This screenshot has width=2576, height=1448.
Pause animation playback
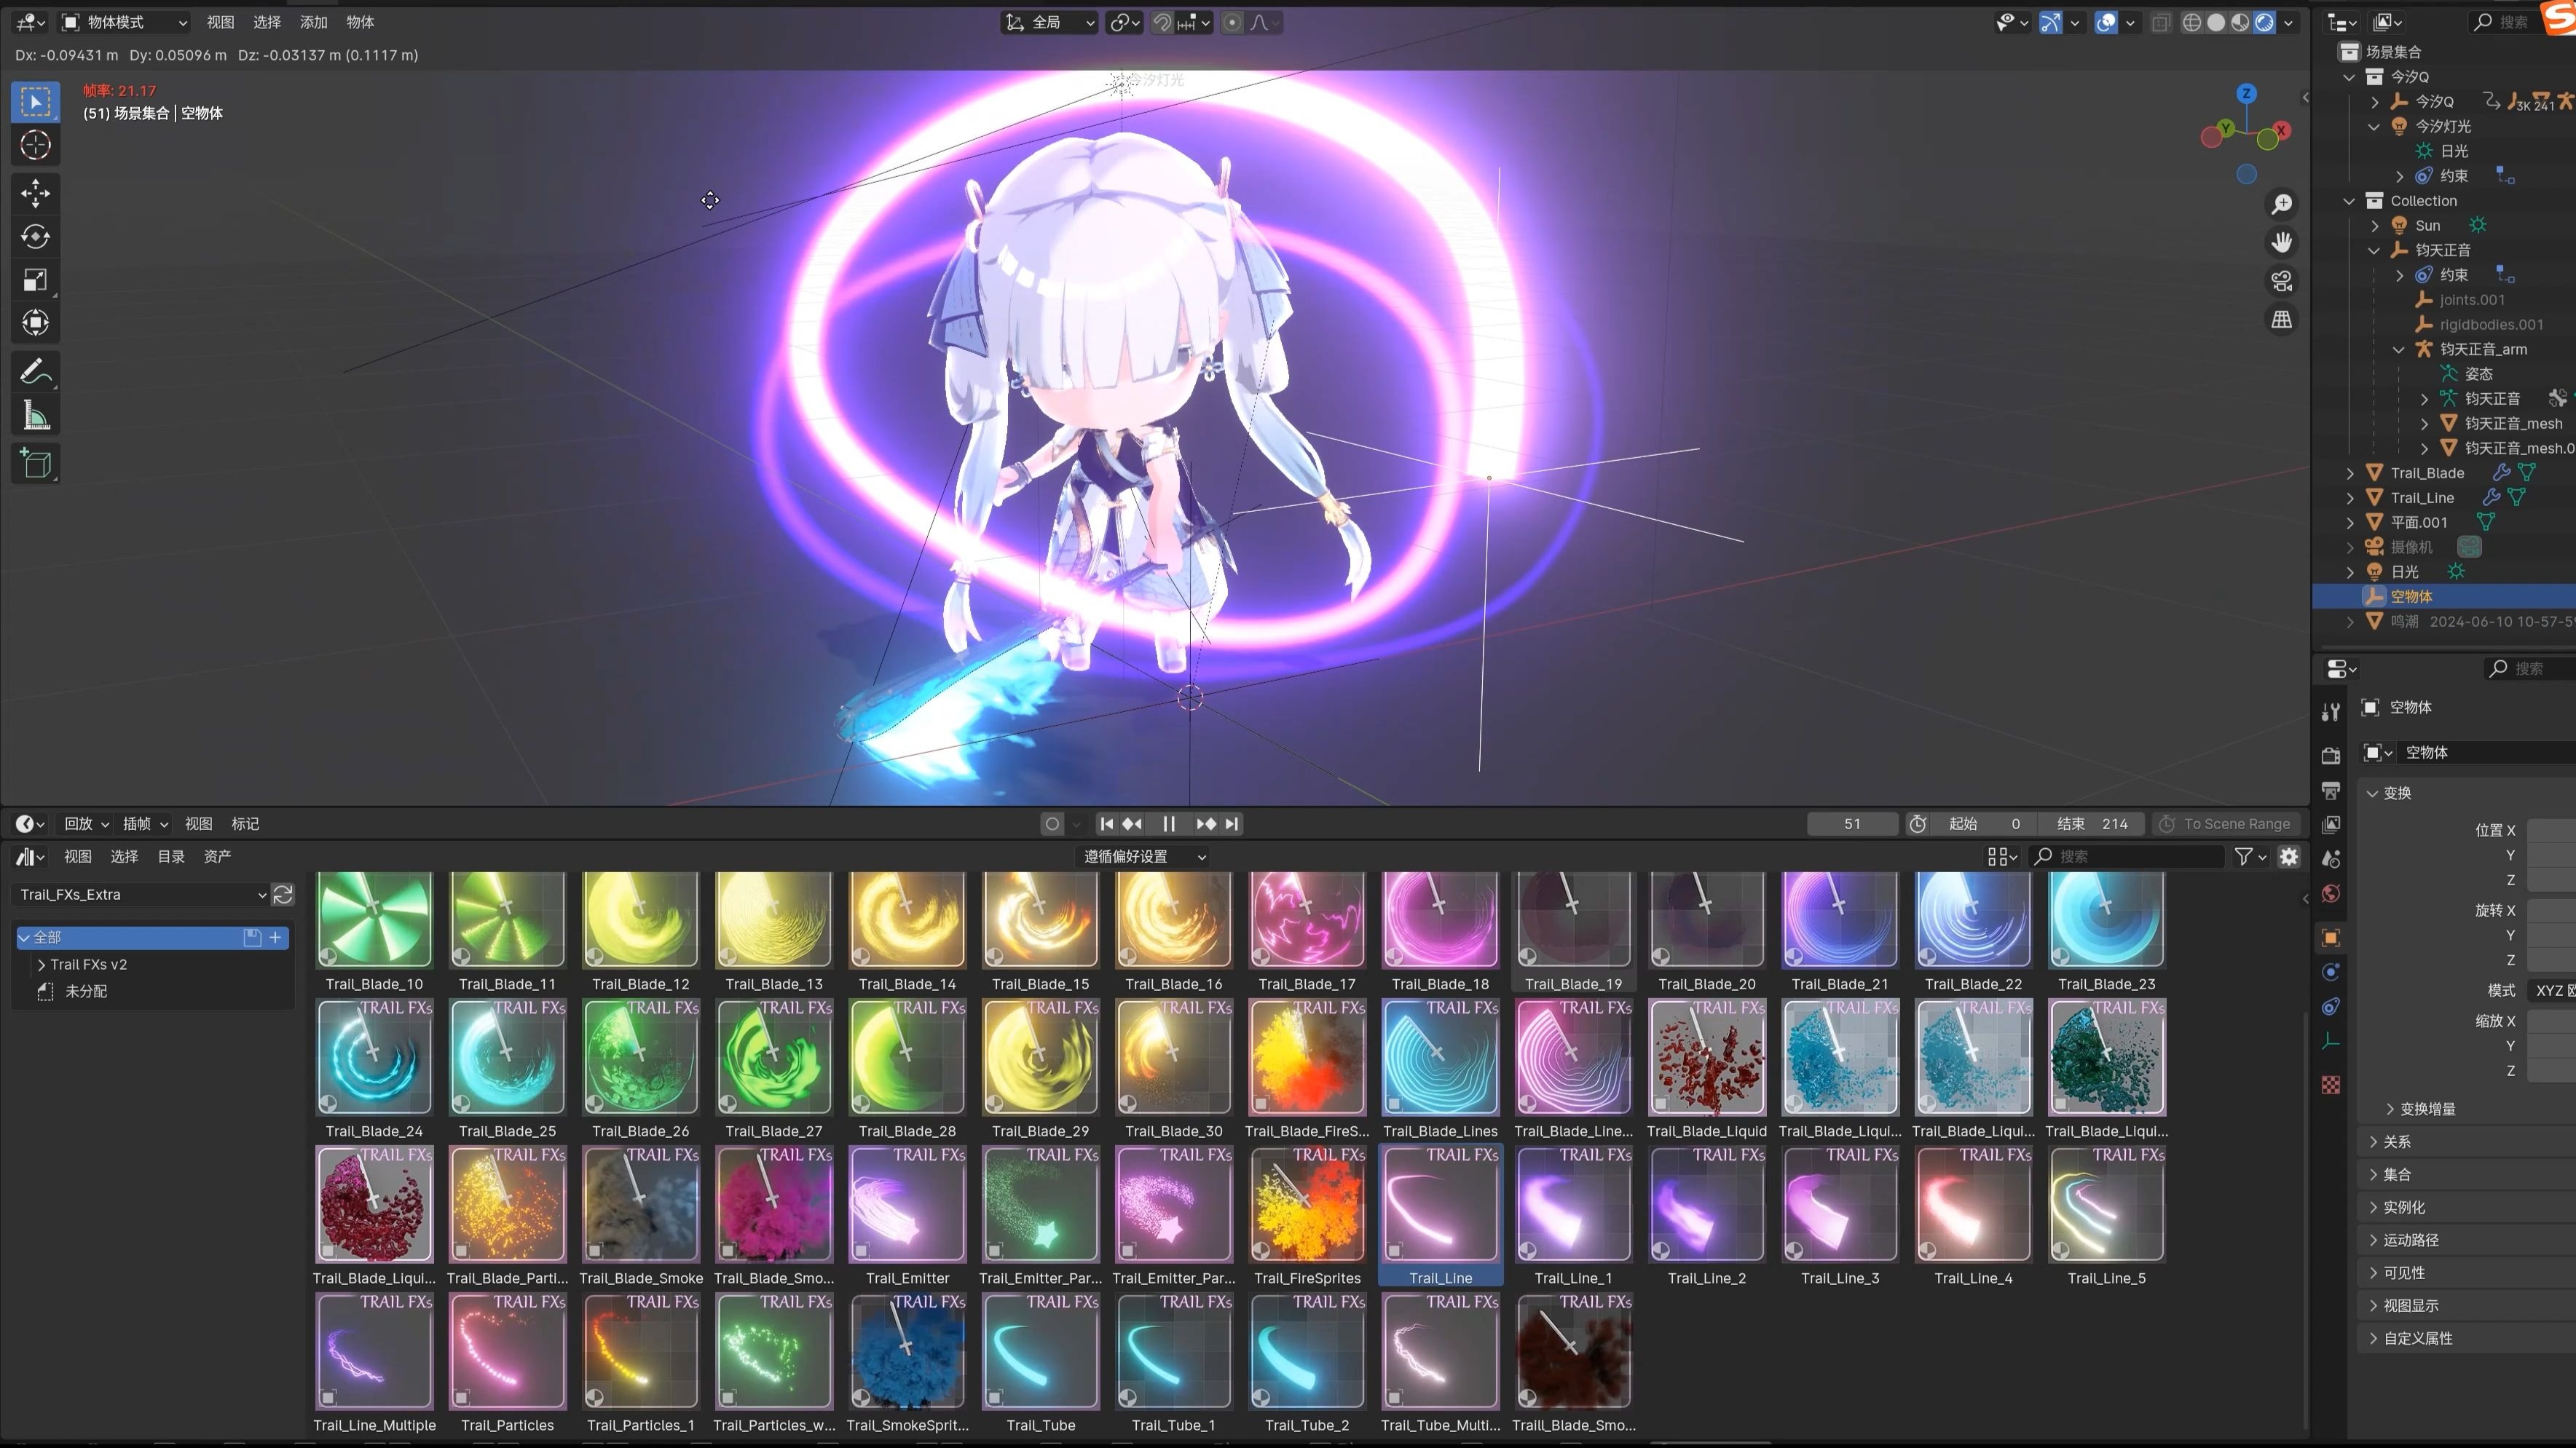point(1169,823)
